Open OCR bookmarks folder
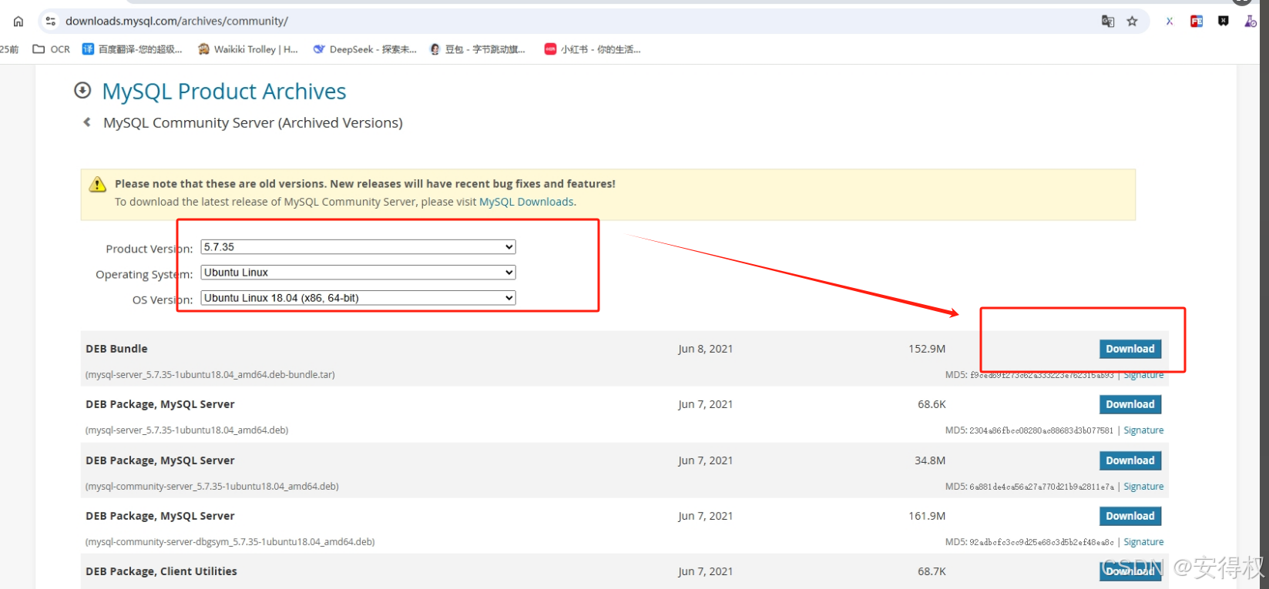 tap(51, 49)
